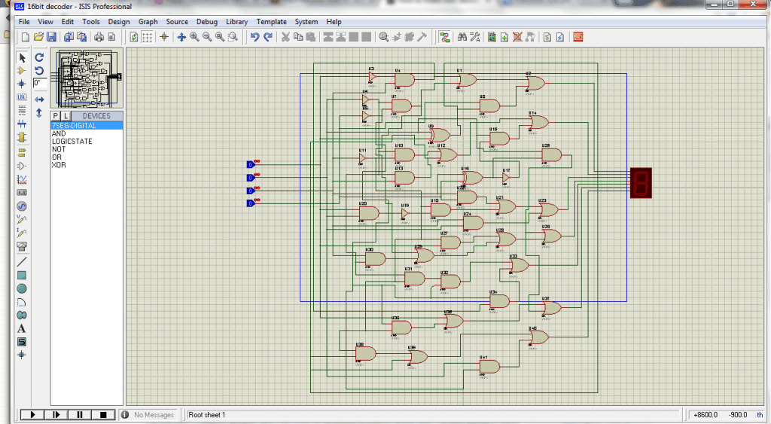The width and height of the screenshot is (771, 424).
Task: Toggle the wire auto-router icon
Action: point(445,37)
